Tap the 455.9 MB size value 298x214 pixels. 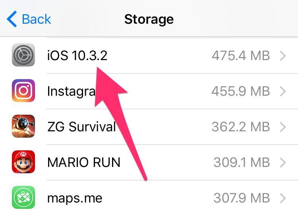(x=241, y=91)
